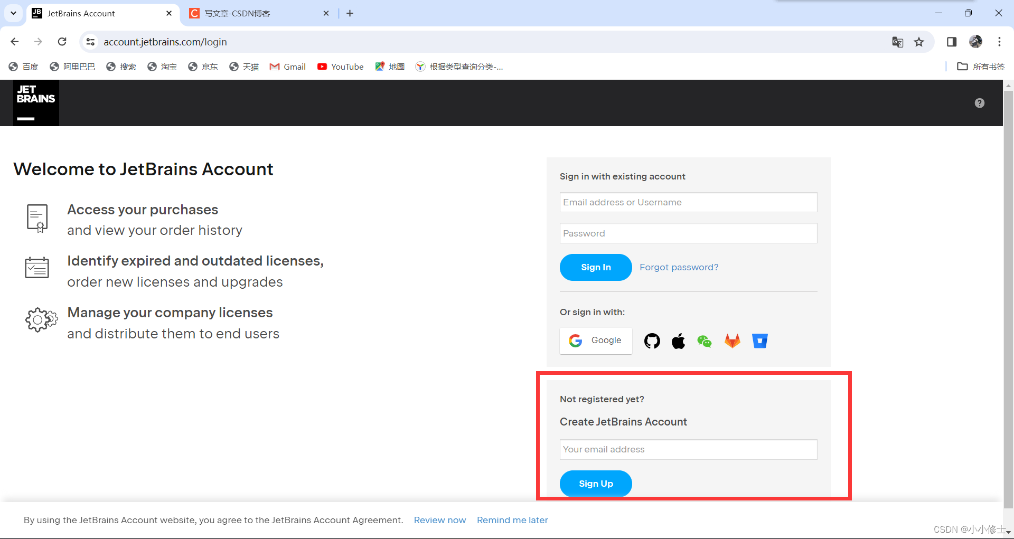Sign in with Google button
The width and height of the screenshot is (1014, 539).
point(596,341)
